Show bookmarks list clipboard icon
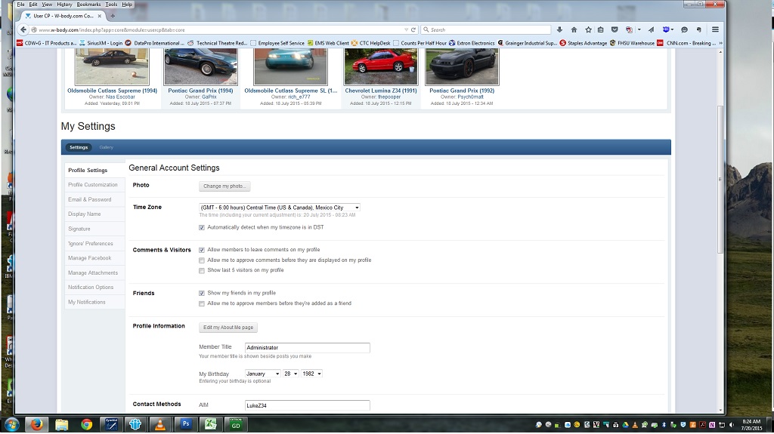Viewport: 774px width, 434px height. coord(600,29)
